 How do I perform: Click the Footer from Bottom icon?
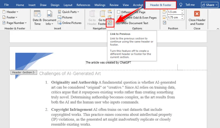point(164,17)
